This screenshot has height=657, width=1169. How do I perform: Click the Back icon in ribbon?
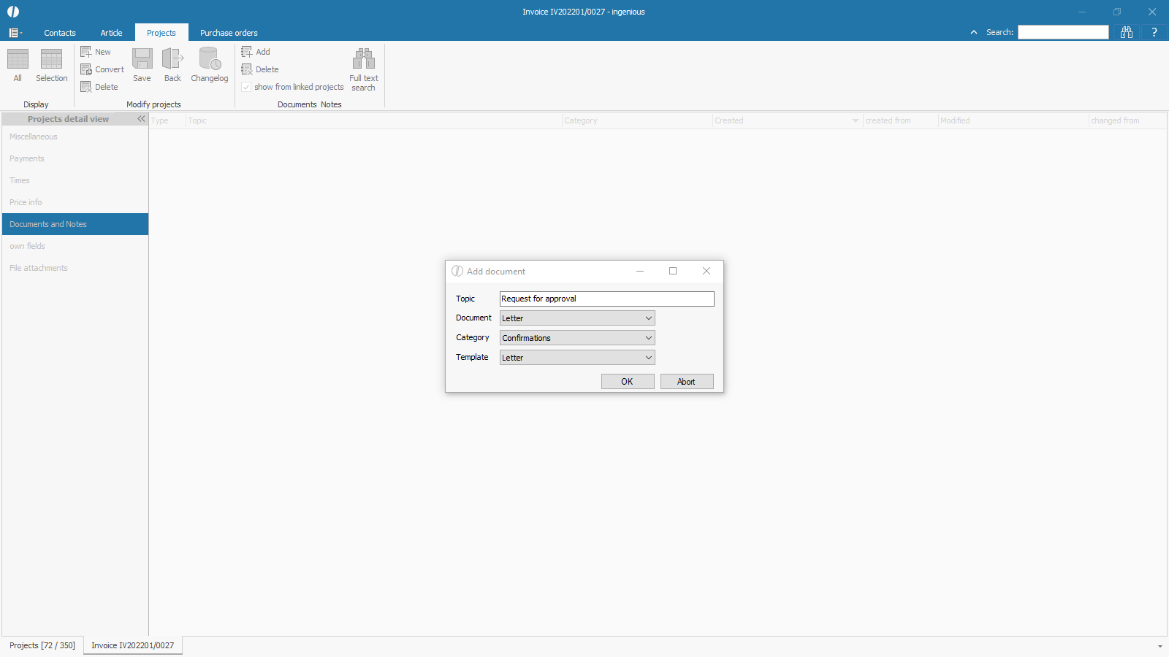coord(172,59)
